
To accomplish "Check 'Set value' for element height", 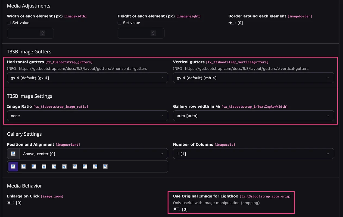I will pos(120,23).
